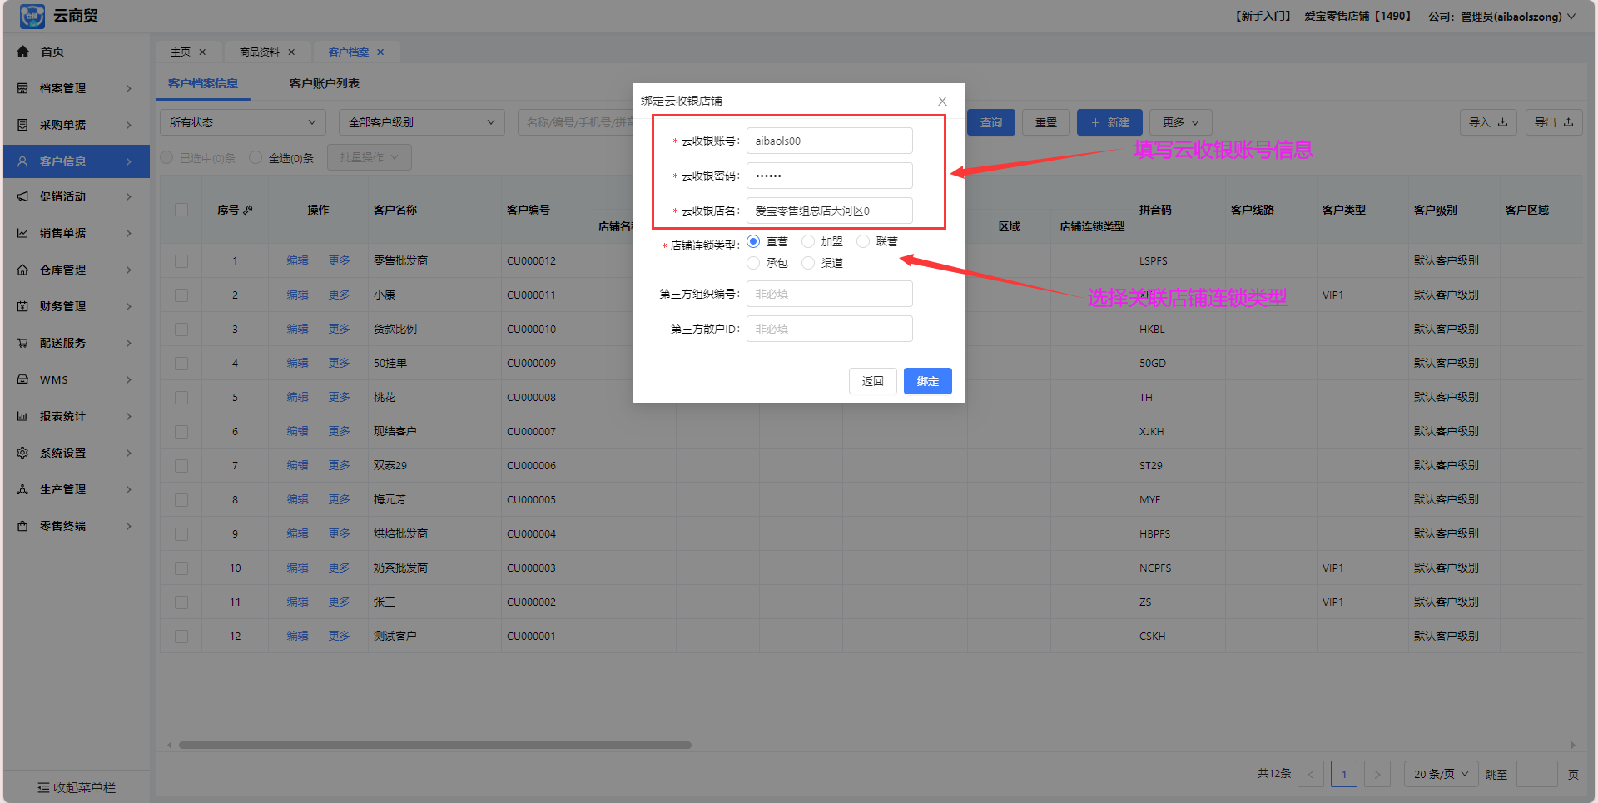Click the wrench icon next to 序号
The image size is (1598, 803).
coord(248,210)
